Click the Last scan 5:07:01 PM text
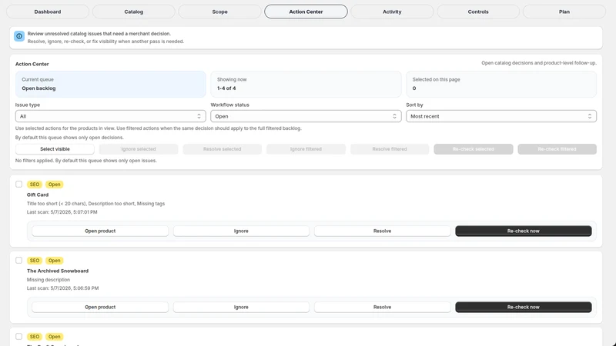The width and height of the screenshot is (616, 346). pyautogui.click(x=62, y=212)
